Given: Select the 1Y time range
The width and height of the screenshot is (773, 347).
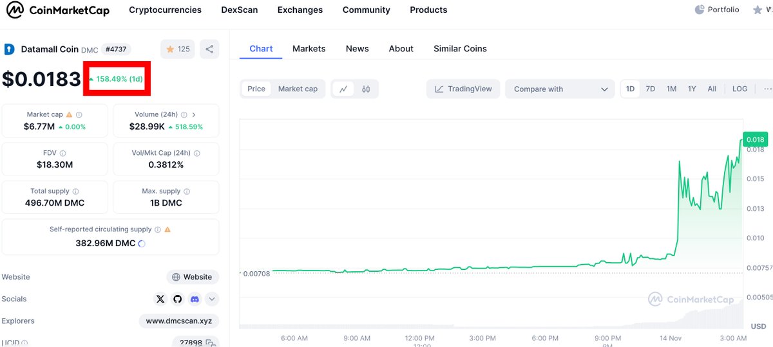Looking at the screenshot, I should coord(692,89).
